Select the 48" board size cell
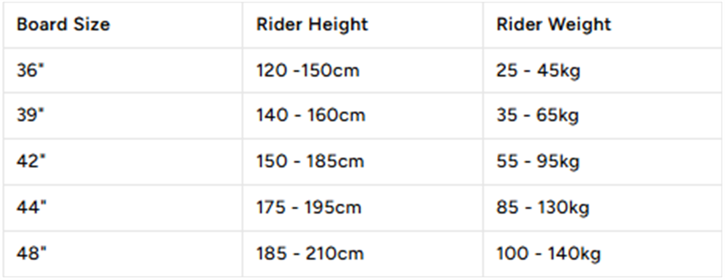Viewport: 725px width, 280px height. pyautogui.click(x=31, y=253)
